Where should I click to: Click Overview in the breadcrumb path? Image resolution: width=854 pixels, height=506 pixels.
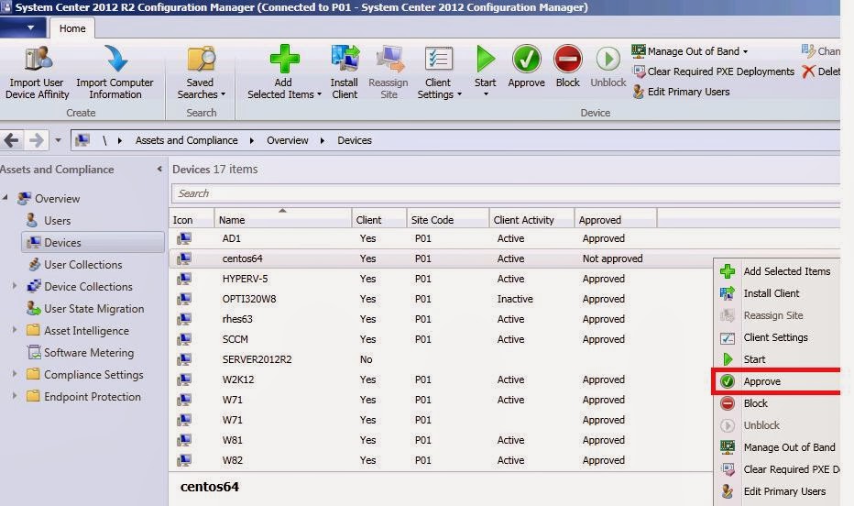[288, 140]
